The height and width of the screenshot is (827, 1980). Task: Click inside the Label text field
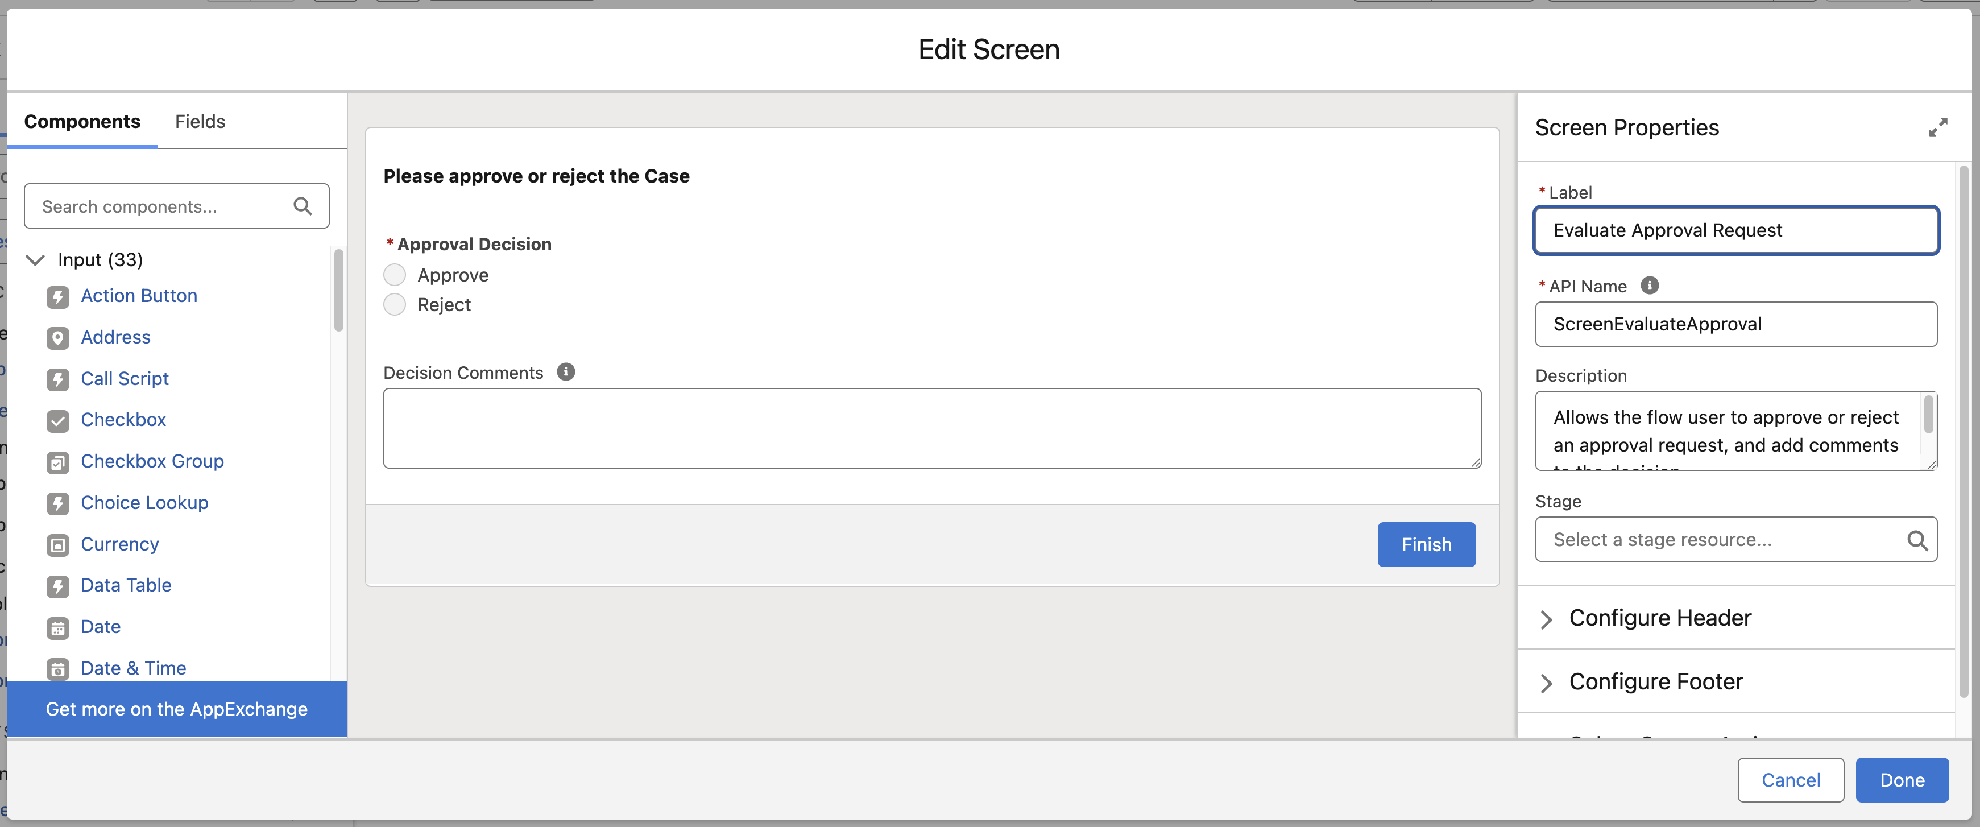1735,230
